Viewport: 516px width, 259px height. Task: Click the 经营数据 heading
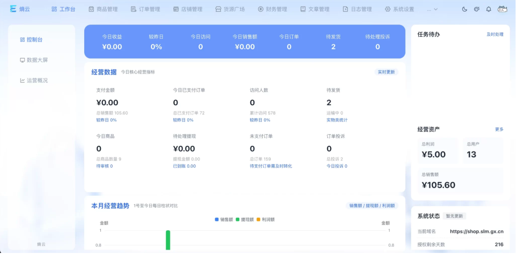[104, 72]
